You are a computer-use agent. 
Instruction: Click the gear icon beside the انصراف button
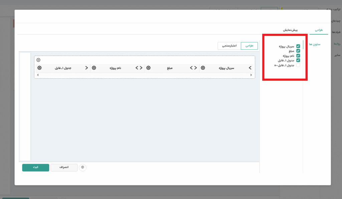(x=83, y=168)
